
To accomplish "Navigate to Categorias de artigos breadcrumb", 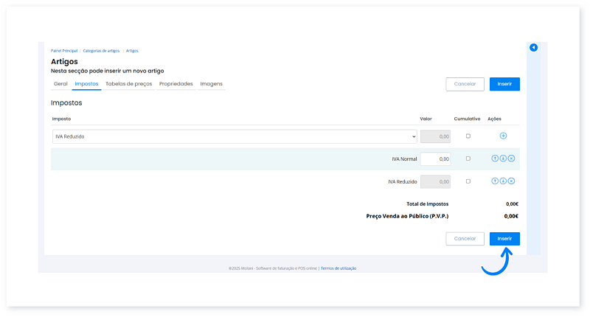I will [x=102, y=51].
